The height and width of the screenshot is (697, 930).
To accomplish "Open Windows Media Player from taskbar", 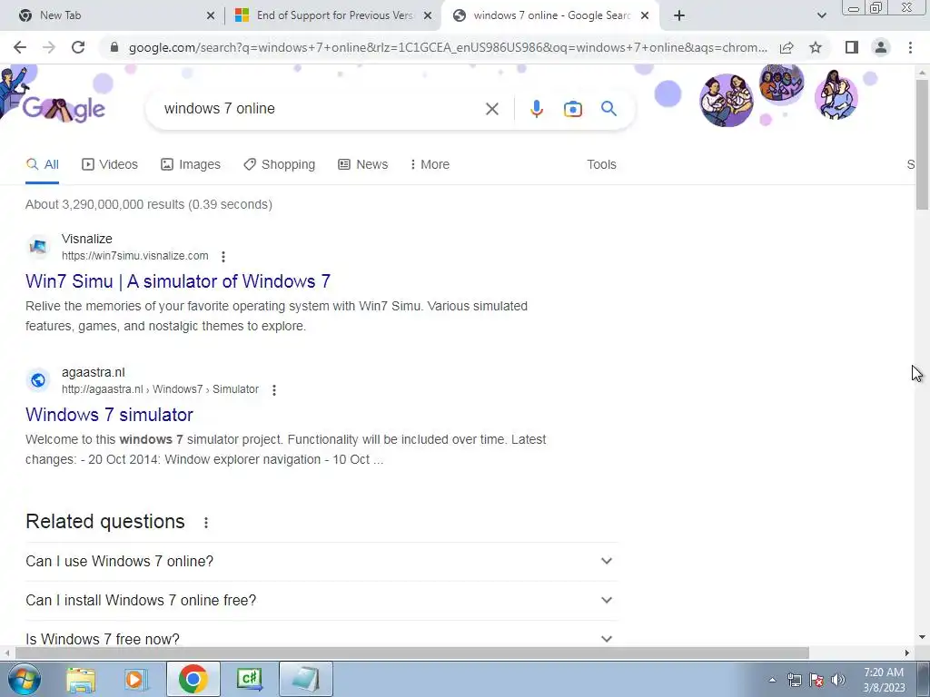I will pyautogui.click(x=136, y=679).
